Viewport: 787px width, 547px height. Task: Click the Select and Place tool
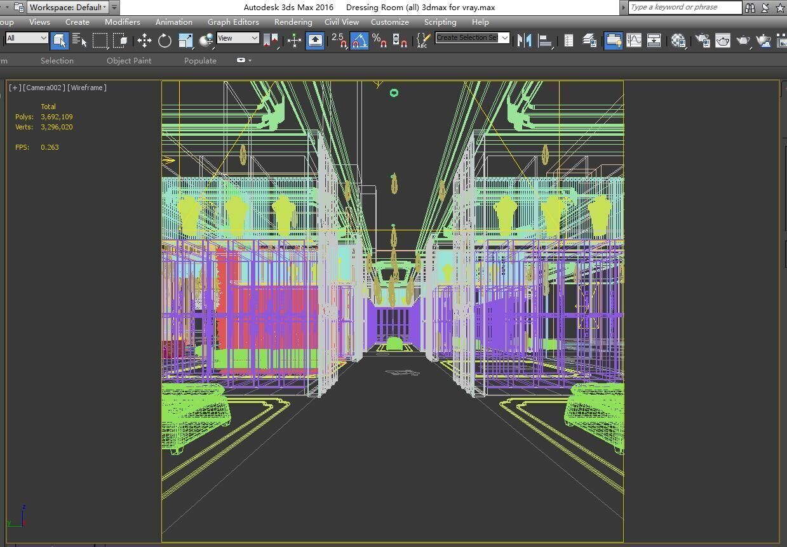pyautogui.click(x=206, y=41)
